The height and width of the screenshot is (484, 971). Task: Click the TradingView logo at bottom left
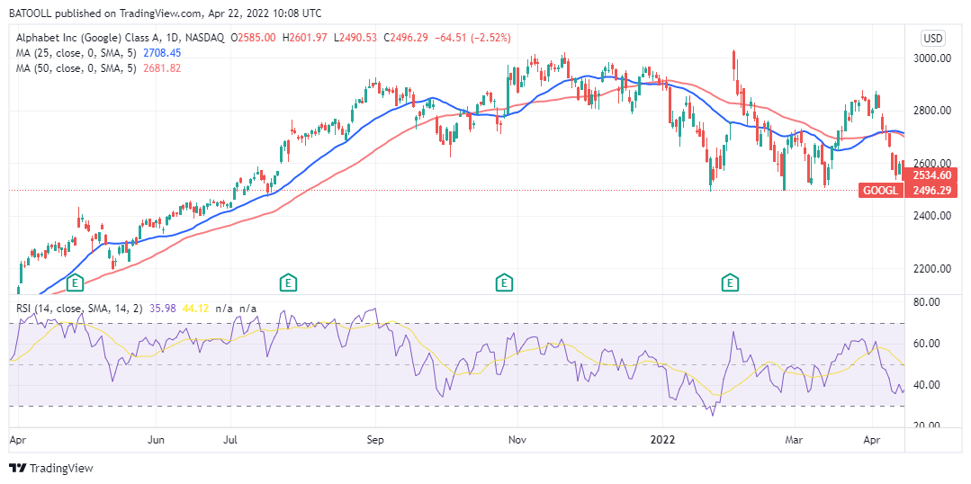[50, 468]
